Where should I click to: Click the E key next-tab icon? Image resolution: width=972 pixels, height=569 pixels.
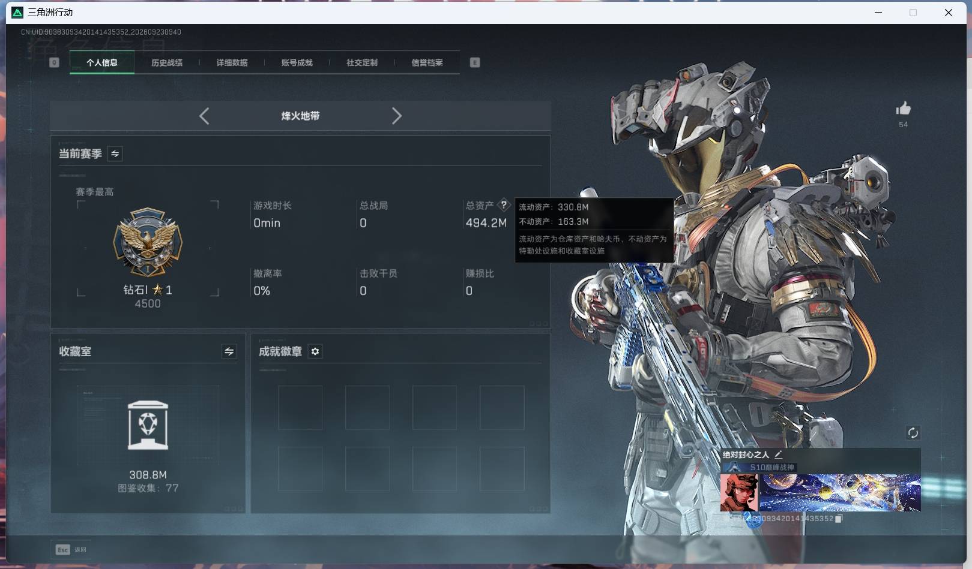475,62
